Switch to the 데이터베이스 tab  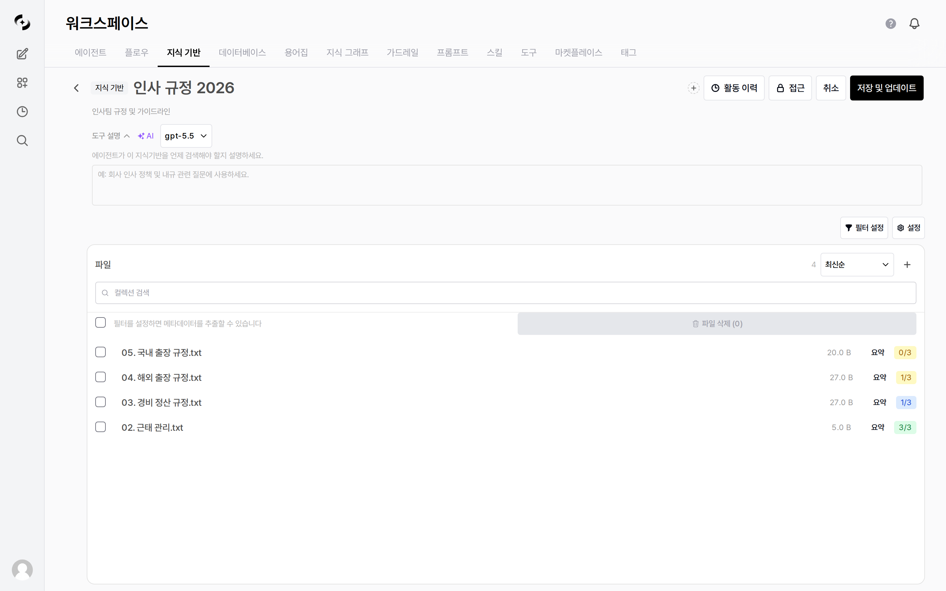coord(242,53)
